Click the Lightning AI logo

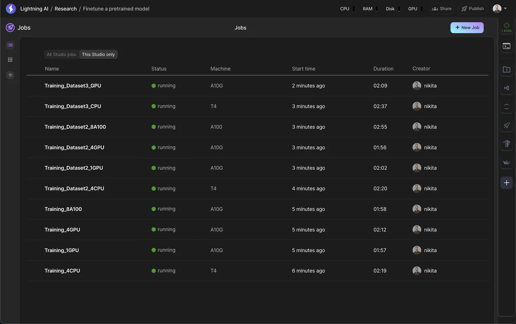click(11, 8)
